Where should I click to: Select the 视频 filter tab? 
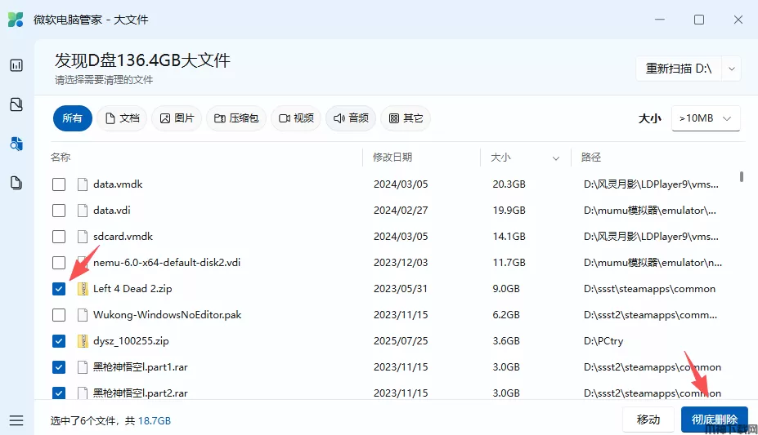(296, 118)
